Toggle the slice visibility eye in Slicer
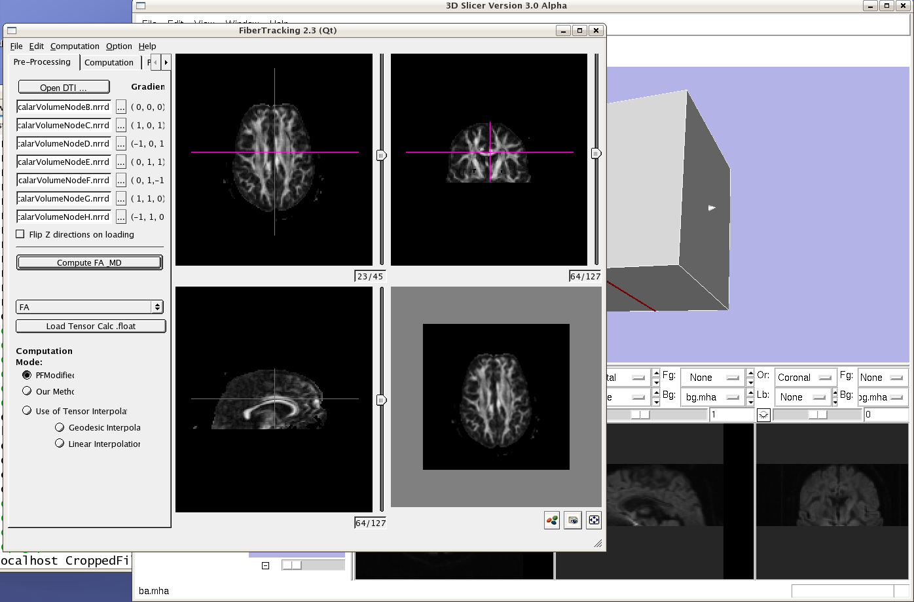Image resolution: width=914 pixels, height=602 pixels. (x=763, y=415)
